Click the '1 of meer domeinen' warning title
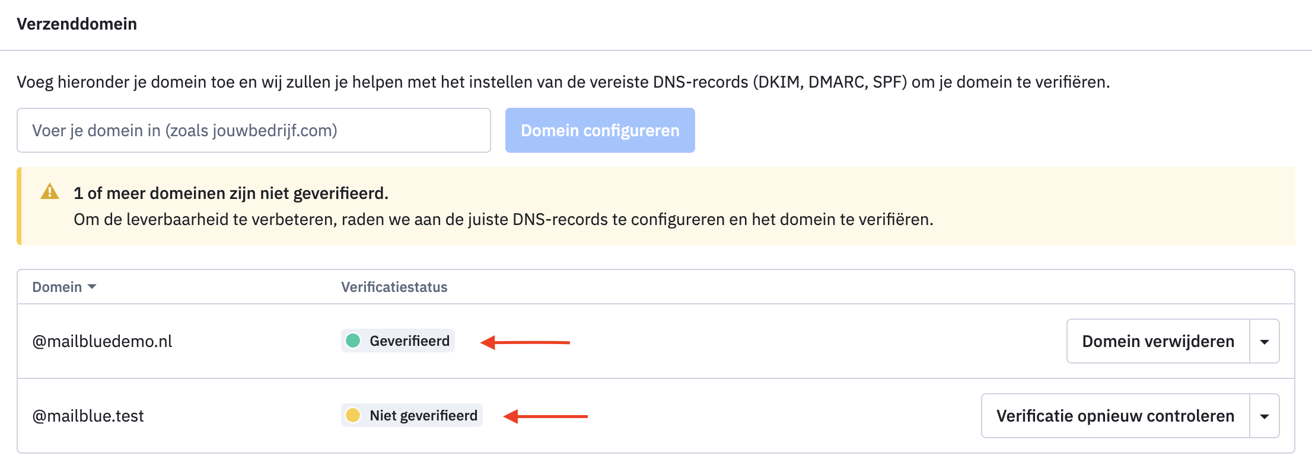This screenshot has height=469, width=1312. 231,193
